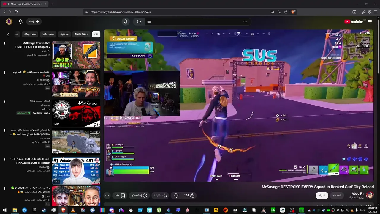Create a clip with scissors button
This screenshot has width=380, height=214.
tap(139, 196)
